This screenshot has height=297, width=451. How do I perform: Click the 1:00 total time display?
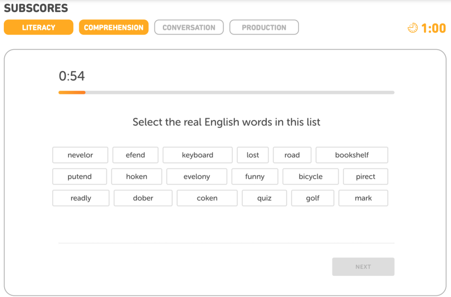(433, 28)
